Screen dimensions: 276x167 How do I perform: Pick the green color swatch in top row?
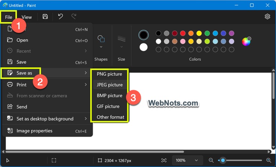(x=207, y=33)
